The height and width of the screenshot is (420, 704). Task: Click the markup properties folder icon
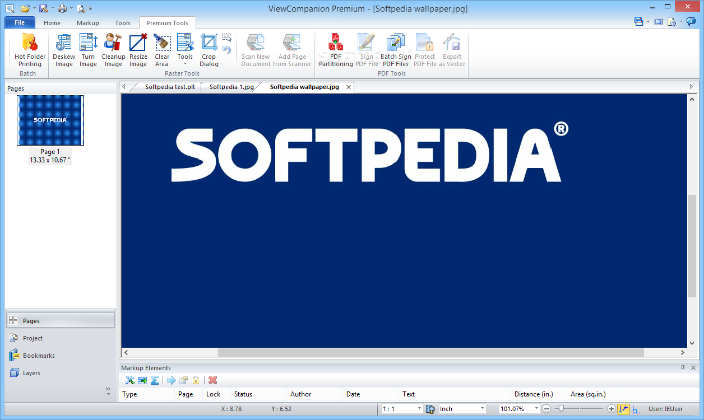click(x=183, y=380)
